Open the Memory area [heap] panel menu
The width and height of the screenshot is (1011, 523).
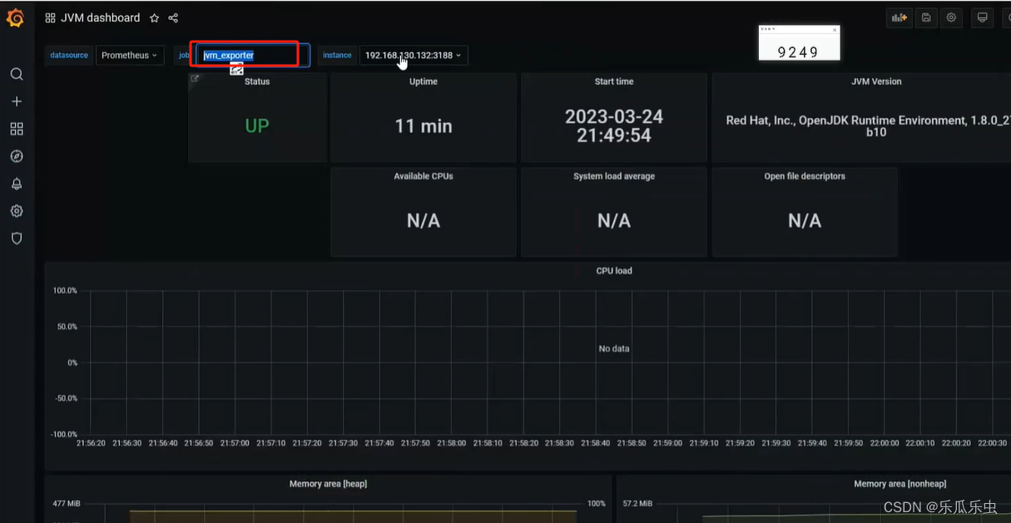click(328, 484)
